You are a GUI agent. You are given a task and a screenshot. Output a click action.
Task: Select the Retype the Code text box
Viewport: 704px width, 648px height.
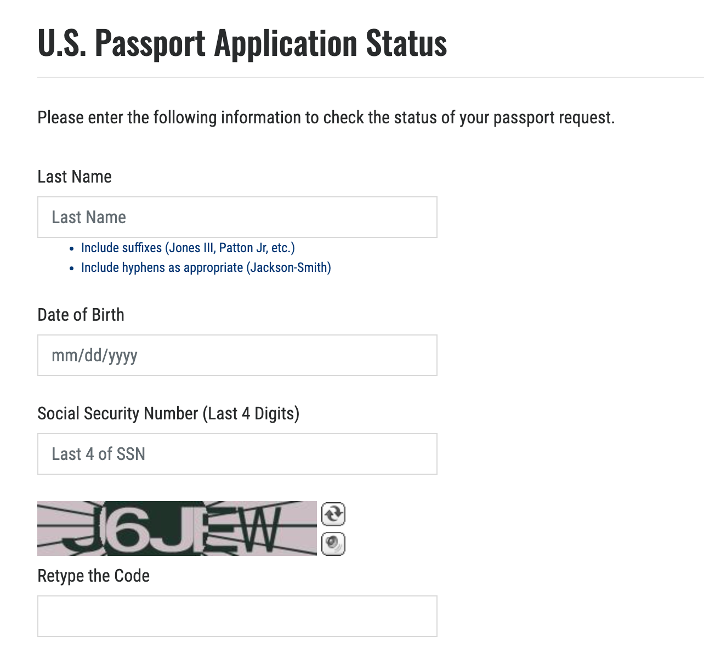point(237,616)
